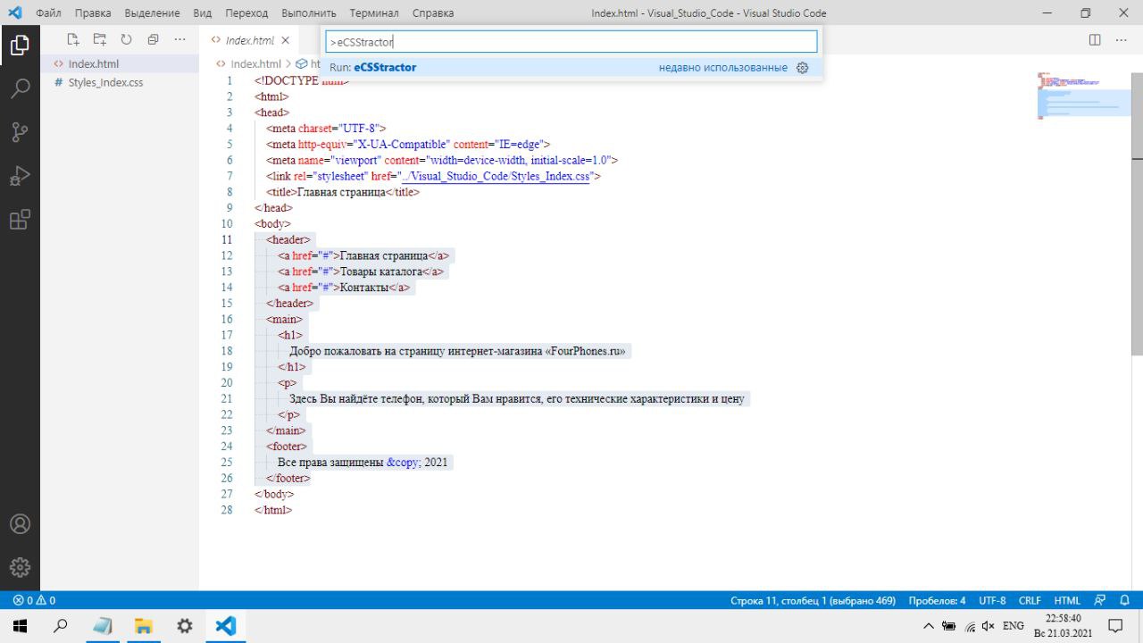Open the Windows Start menu
Image resolution: width=1143 pixels, height=643 pixels.
[x=20, y=626]
